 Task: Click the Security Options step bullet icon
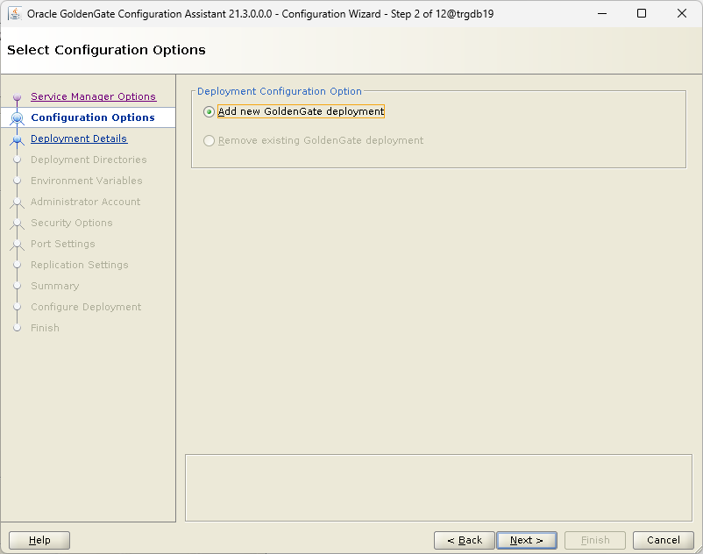coord(17,224)
